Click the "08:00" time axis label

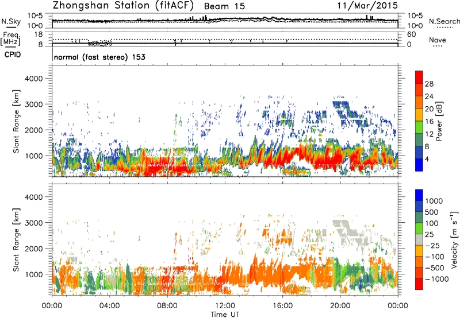point(167,306)
